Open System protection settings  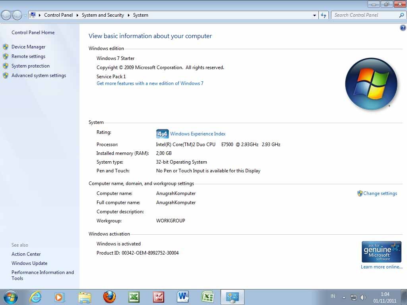coord(30,66)
